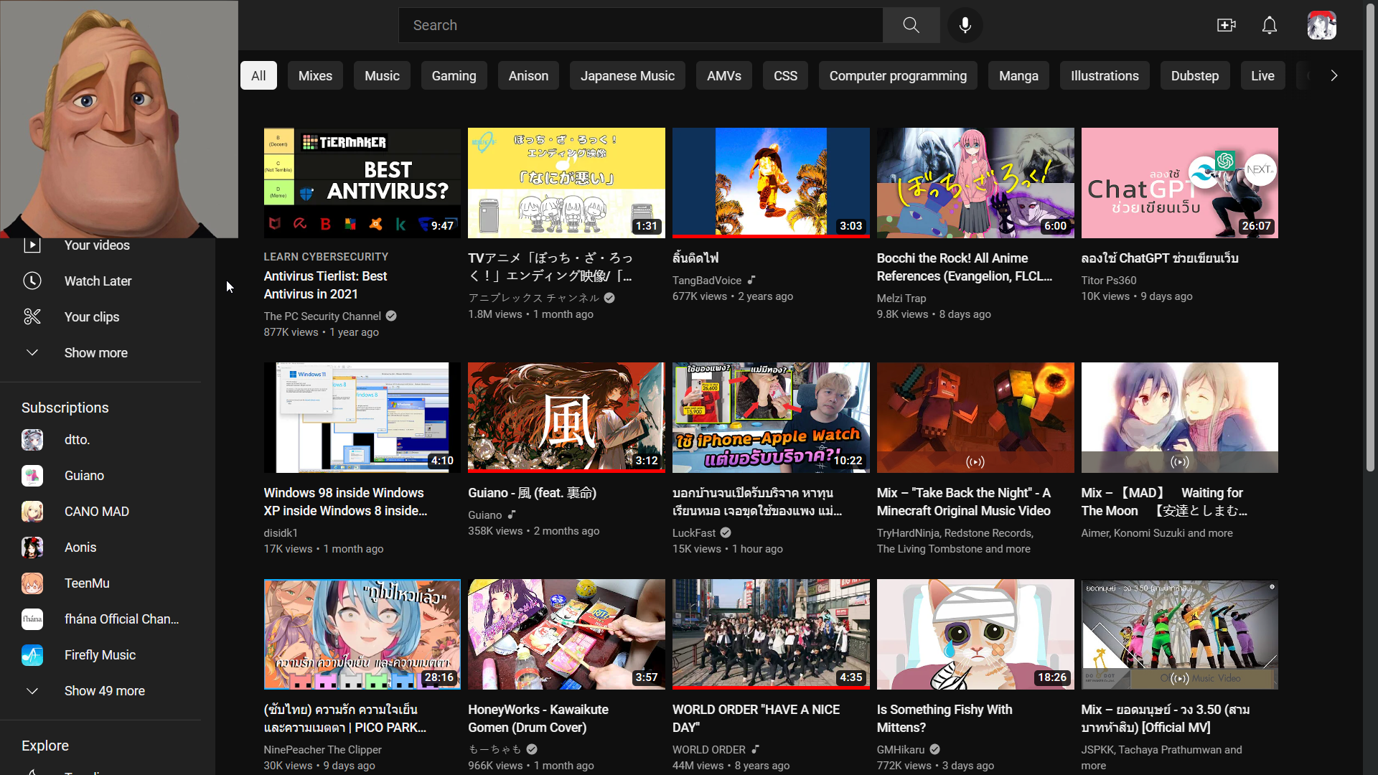
Task: Select the Gaming filter chip
Action: pyautogui.click(x=454, y=75)
